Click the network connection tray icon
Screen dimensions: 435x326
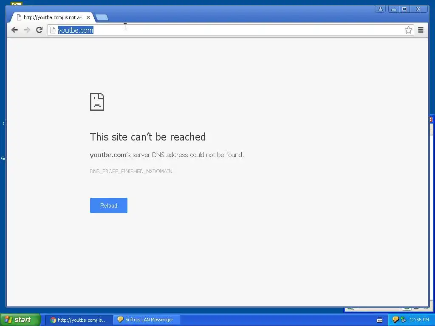[x=403, y=320]
